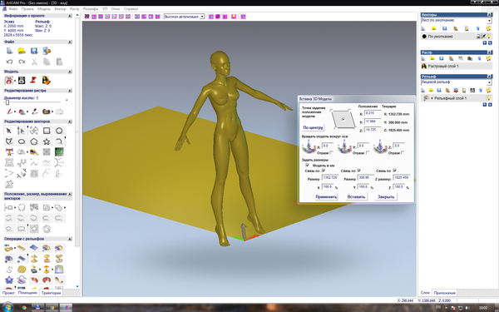
Task: Open the Лист по умолчанию dropdown
Action: 490,21
